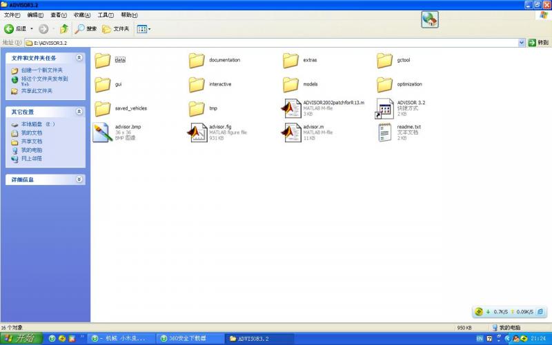Image resolution: width=552 pixels, height=345 pixels.
Task: Click the grey Forward arrow button
Action: [43, 29]
